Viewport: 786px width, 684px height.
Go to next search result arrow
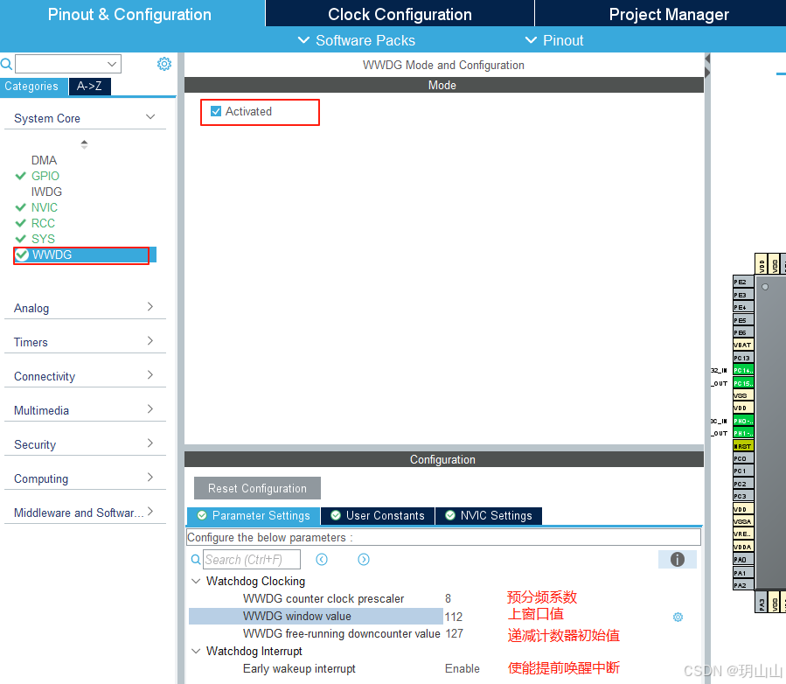tap(364, 559)
